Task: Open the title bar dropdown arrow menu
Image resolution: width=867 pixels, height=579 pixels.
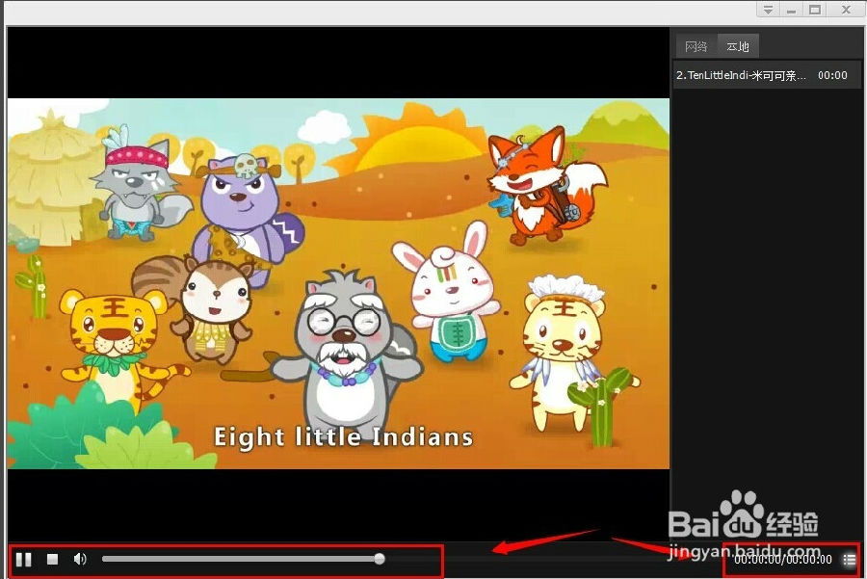Action: 767,10
